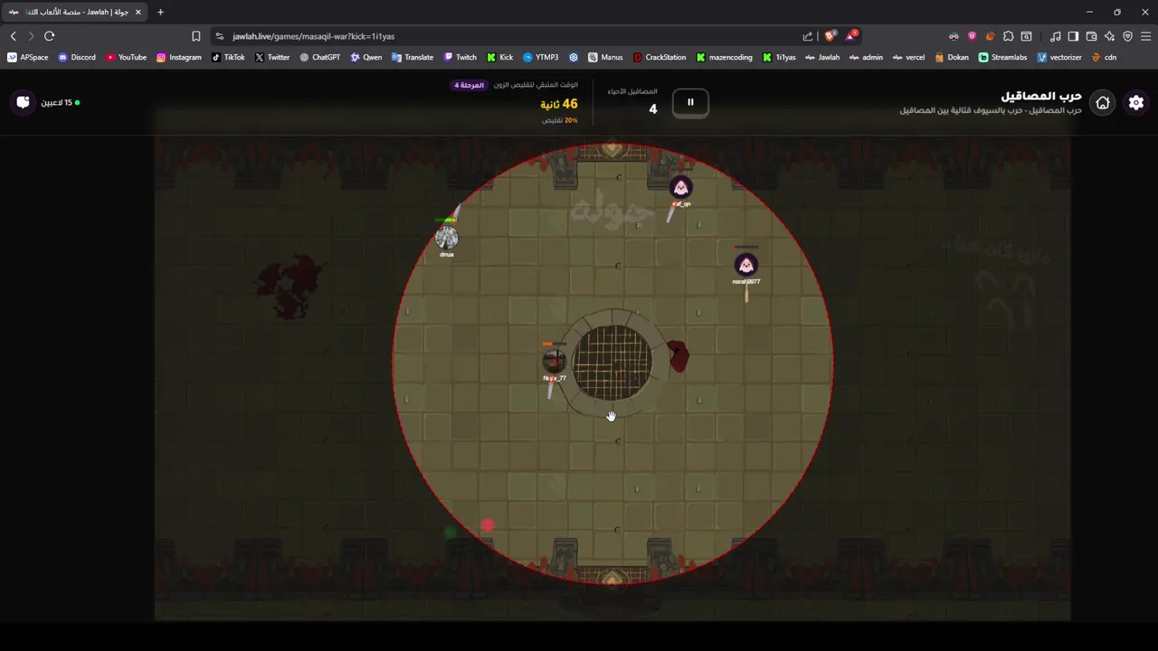Toggle the browser sidebar panel icon
The height and width of the screenshot is (651, 1158).
tap(1073, 36)
